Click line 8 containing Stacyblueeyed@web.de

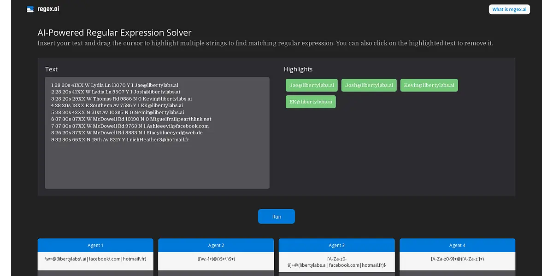(x=127, y=132)
